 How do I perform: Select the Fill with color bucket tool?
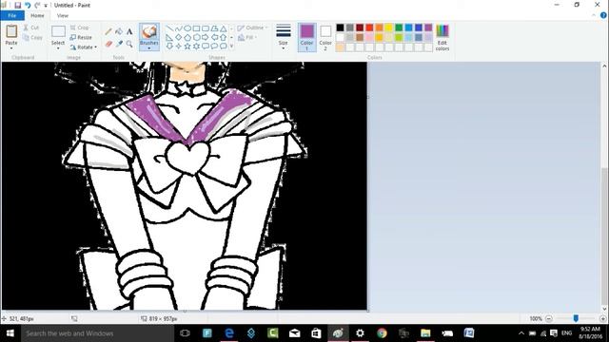coord(119,31)
